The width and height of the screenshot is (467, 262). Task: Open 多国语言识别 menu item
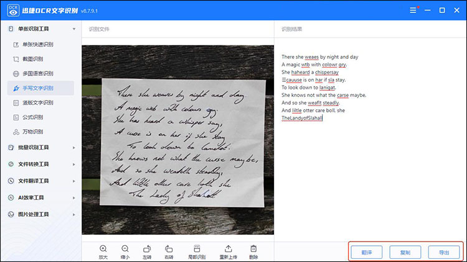coord(40,74)
